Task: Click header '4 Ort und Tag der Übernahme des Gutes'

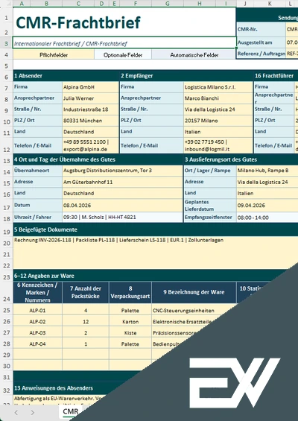Action: [x=98, y=159]
